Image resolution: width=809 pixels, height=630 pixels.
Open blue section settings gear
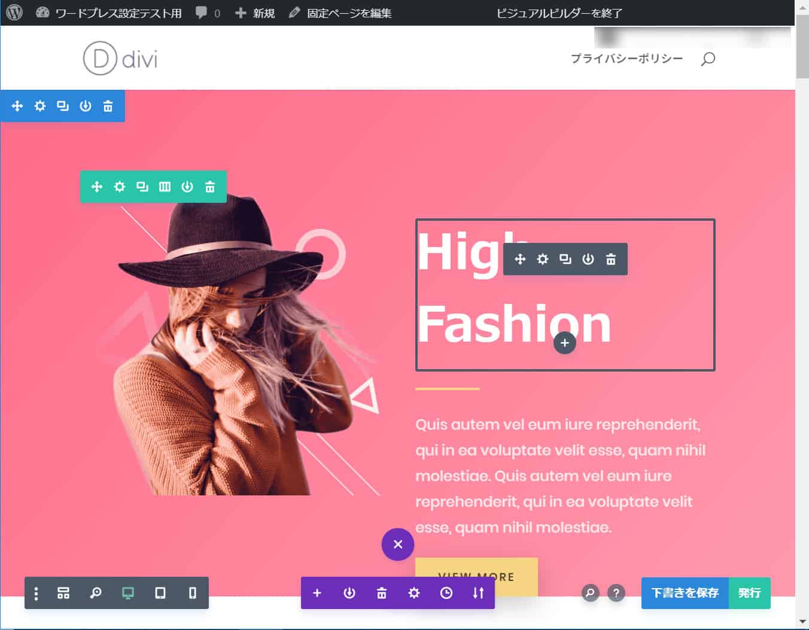pos(40,106)
